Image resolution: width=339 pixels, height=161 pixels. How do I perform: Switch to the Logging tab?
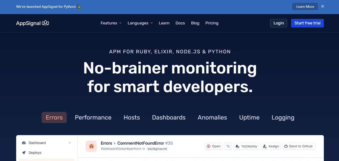pos(283,117)
